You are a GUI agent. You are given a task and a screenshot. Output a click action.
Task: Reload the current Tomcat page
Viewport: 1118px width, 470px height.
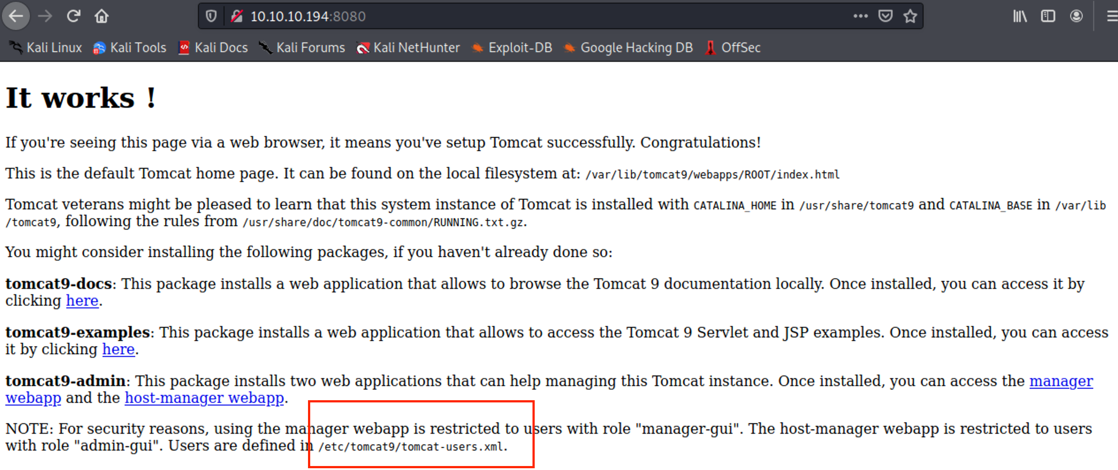coord(73,16)
